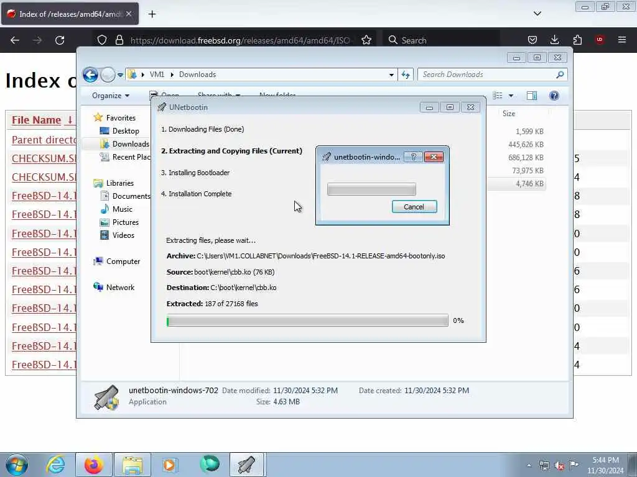Toggle the Explorer preview pane
Image resolution: width=637 pixels, height=477 pixels.
[532, 96]
